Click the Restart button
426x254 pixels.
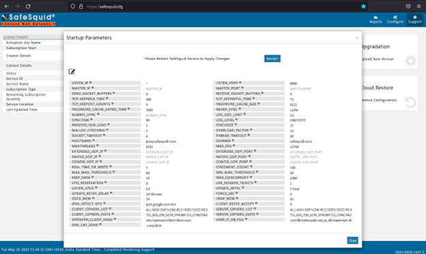coord(272,59)
